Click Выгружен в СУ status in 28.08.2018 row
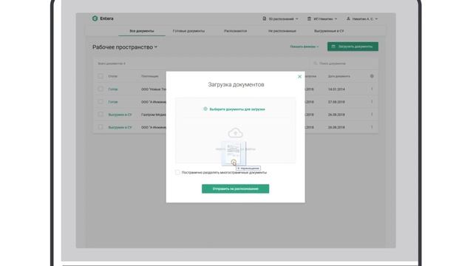This screenshot has width=473, height=266. 120,127
